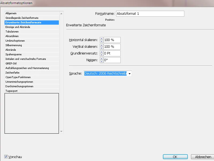Confirm the dialog with OK
The width and height of the screenshot is (214, 161).
pyautogui.click(x=175, y=157)
